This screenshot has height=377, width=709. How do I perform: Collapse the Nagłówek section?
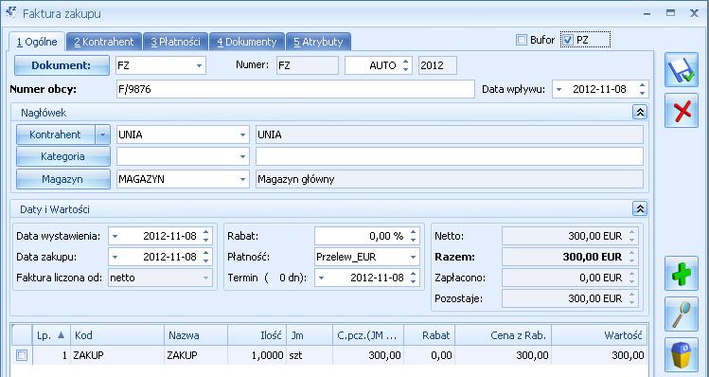pyautogui.click(x=640, y=112)
